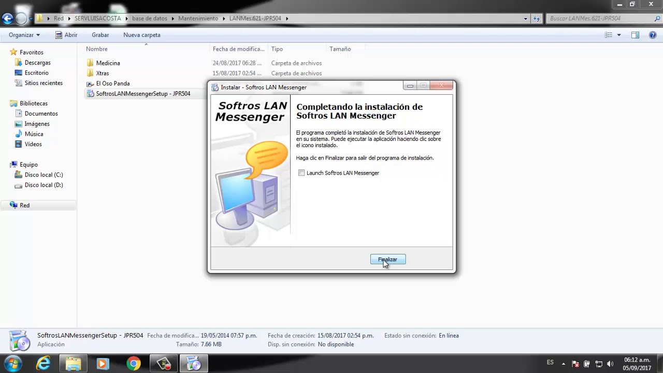Expand arrow after LANMes.621-JPR504 breadcrumb

[287, 18]
